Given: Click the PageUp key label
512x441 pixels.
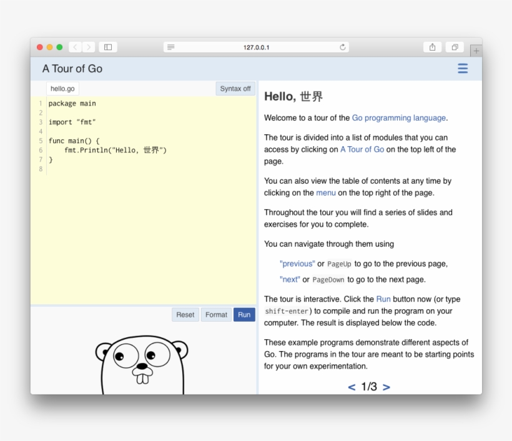Looking at the screenshot, I should point(339,264).
